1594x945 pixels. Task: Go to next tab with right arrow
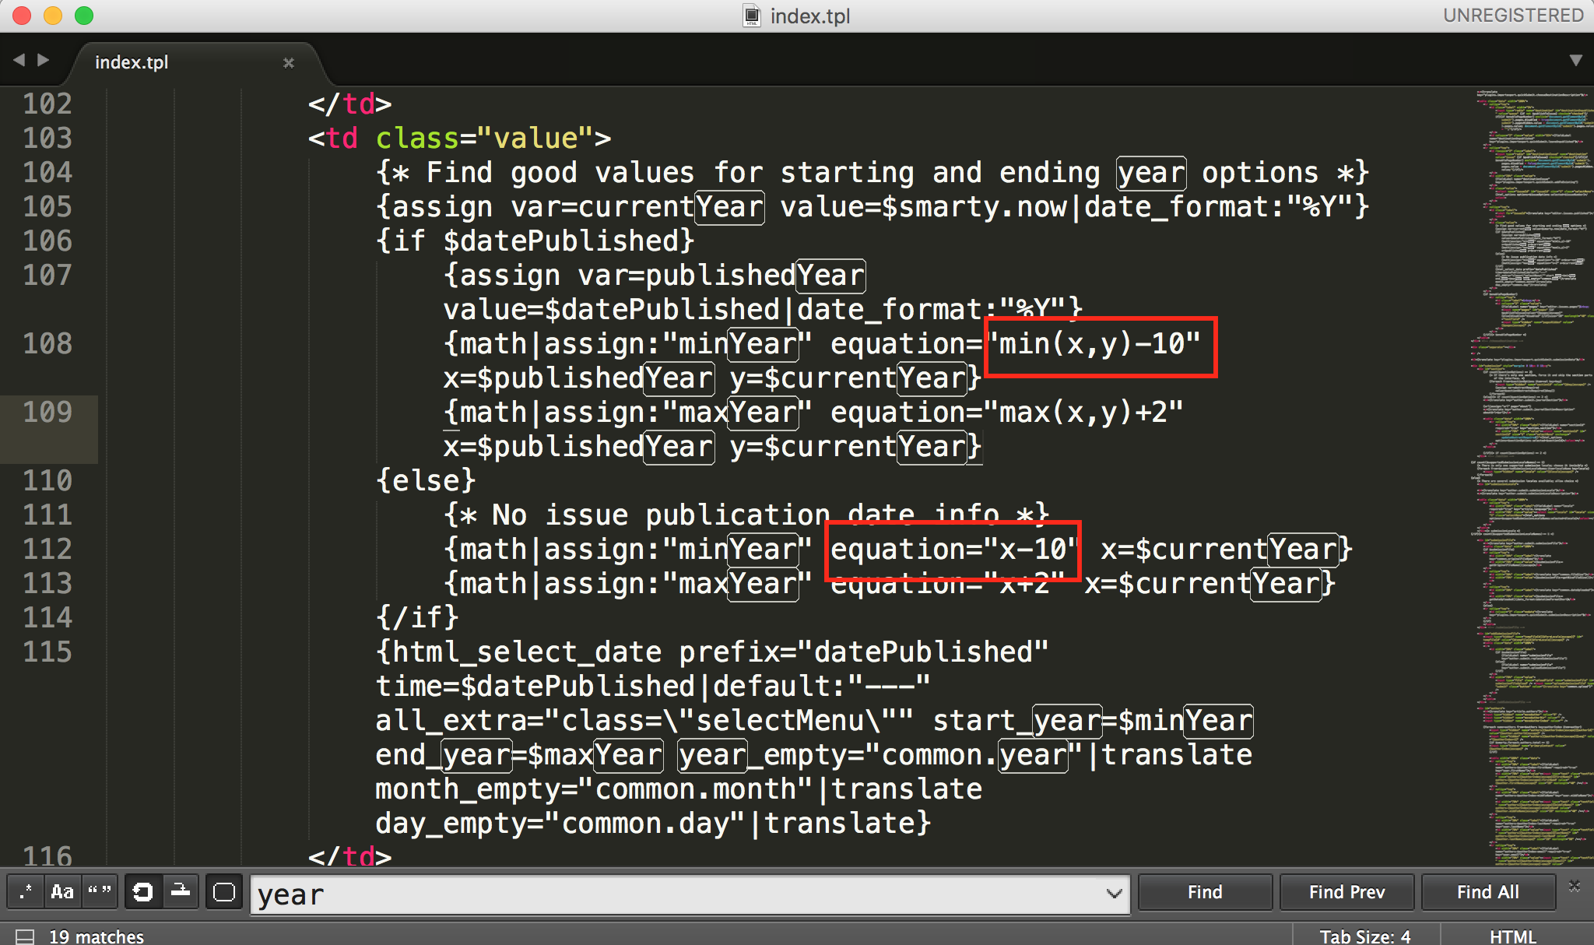pyautogui.click(x=44, y=60)
